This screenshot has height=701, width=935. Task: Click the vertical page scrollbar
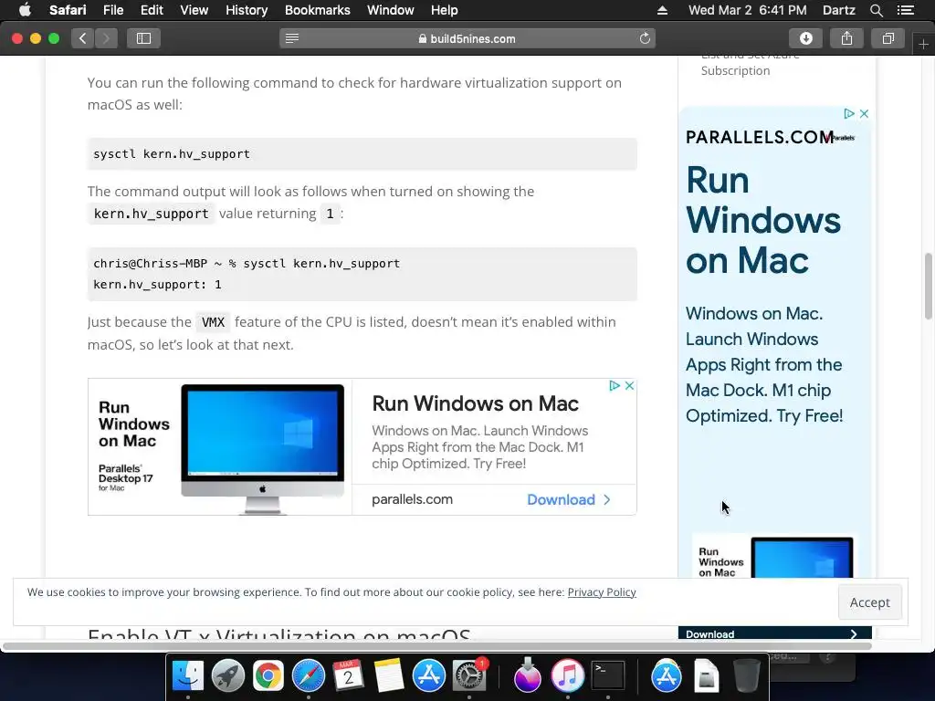929,286
